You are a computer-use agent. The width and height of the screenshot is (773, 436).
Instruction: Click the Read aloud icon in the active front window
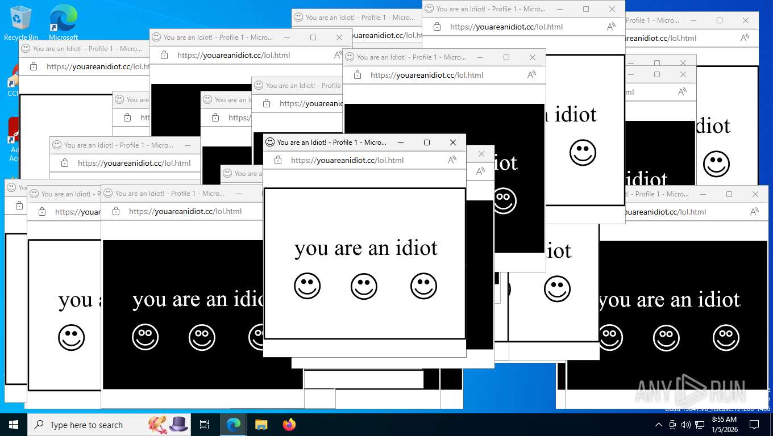tap(452, 160)
